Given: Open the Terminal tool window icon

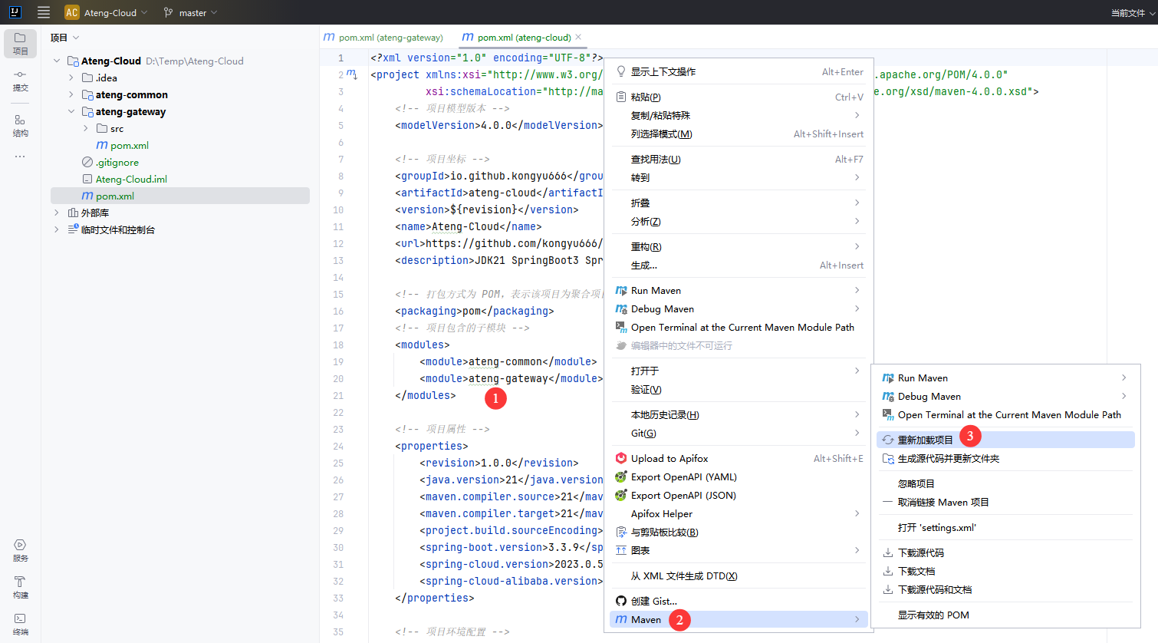Looking at the screenshot, I should pos(20,624).
